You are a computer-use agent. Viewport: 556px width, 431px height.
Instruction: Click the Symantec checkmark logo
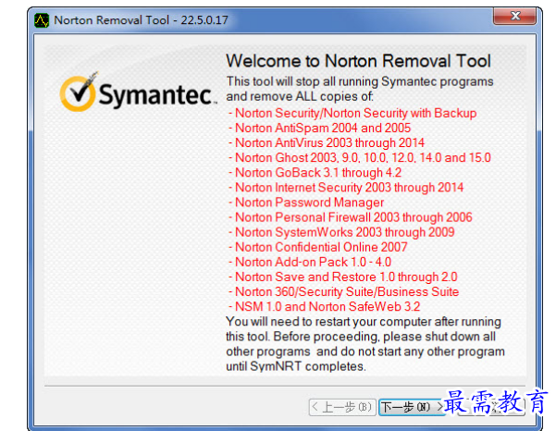tap(79, 92)
